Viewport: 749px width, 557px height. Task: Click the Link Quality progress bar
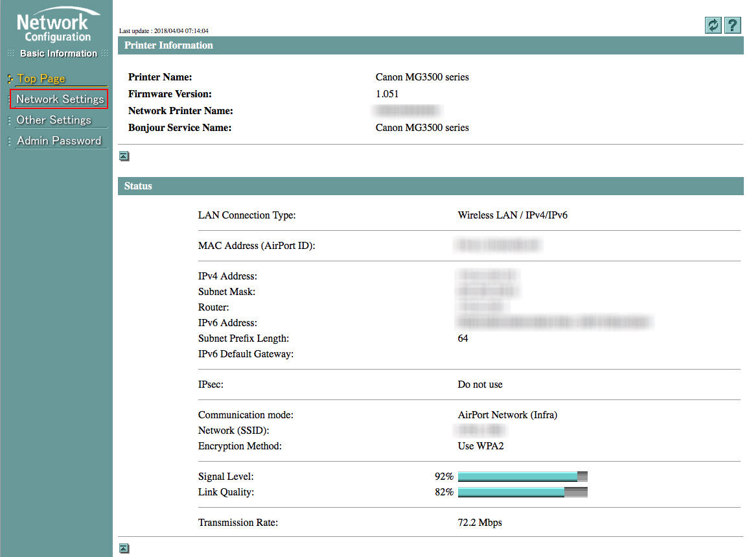point(522,492)
